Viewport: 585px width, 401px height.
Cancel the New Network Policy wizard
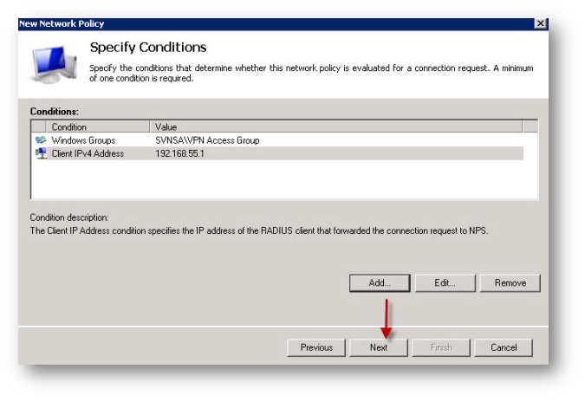(504, 347)
